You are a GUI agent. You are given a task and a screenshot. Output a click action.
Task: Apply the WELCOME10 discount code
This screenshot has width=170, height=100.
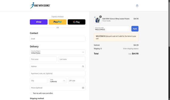[x=135, y=29]
